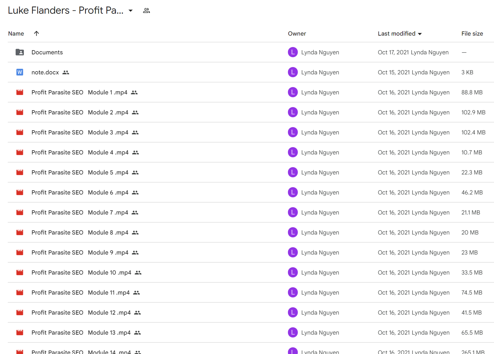Select file Profit Parasite SEO Module 4 .mp4

(x=80, y=153)
